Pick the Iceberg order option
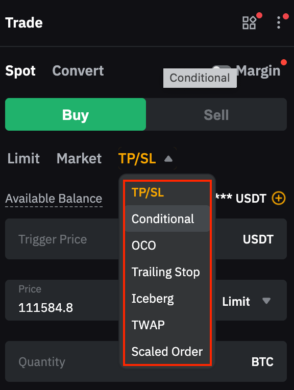 pyautogui.click(x=167, y=299)
